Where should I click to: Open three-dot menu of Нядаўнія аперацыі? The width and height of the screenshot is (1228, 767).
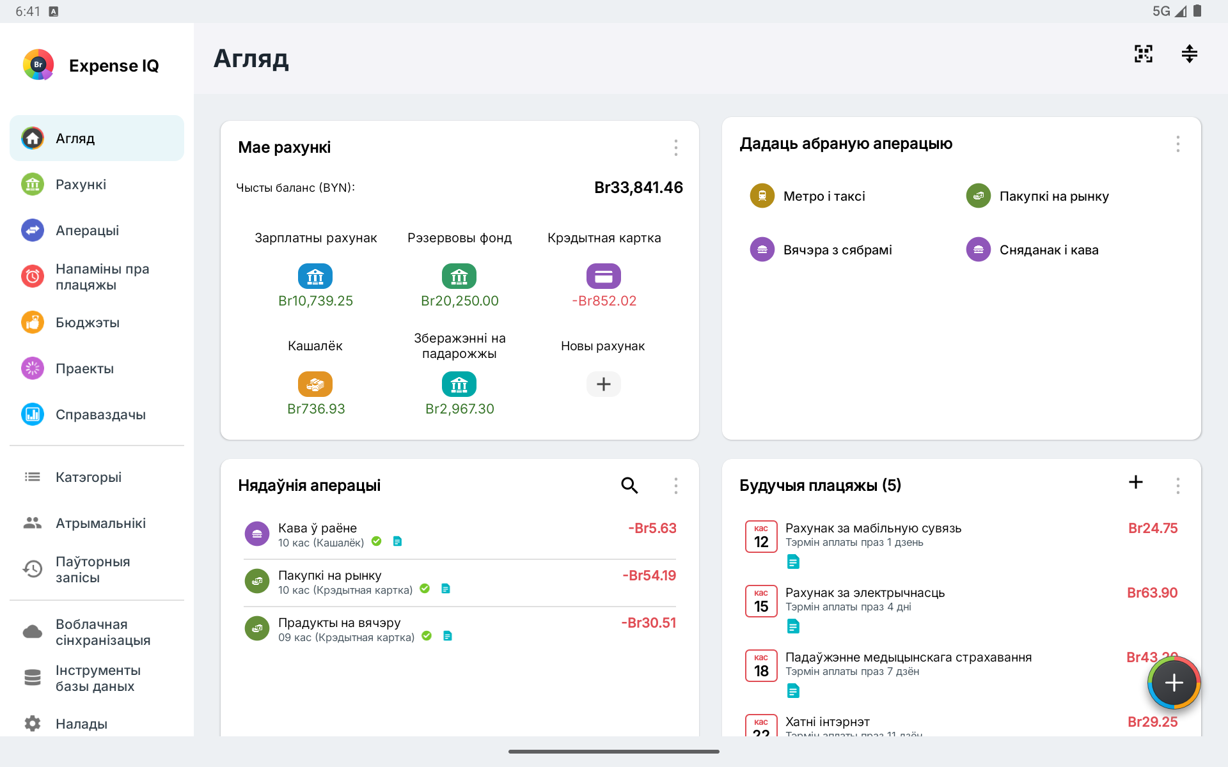pos(675,486)
